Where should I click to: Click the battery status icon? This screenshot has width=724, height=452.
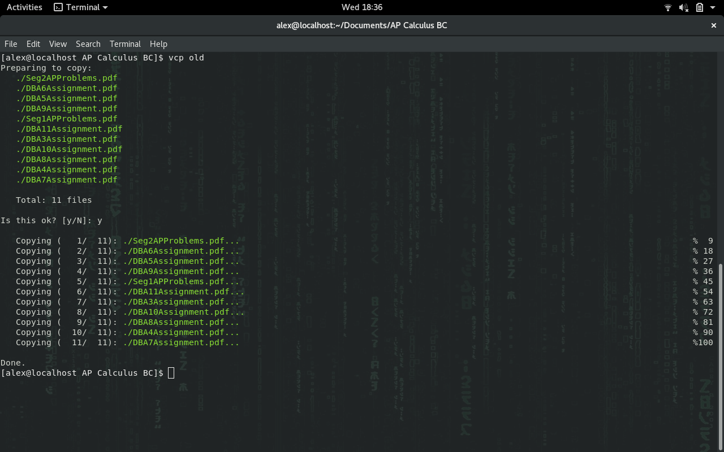tap(700, 7)
